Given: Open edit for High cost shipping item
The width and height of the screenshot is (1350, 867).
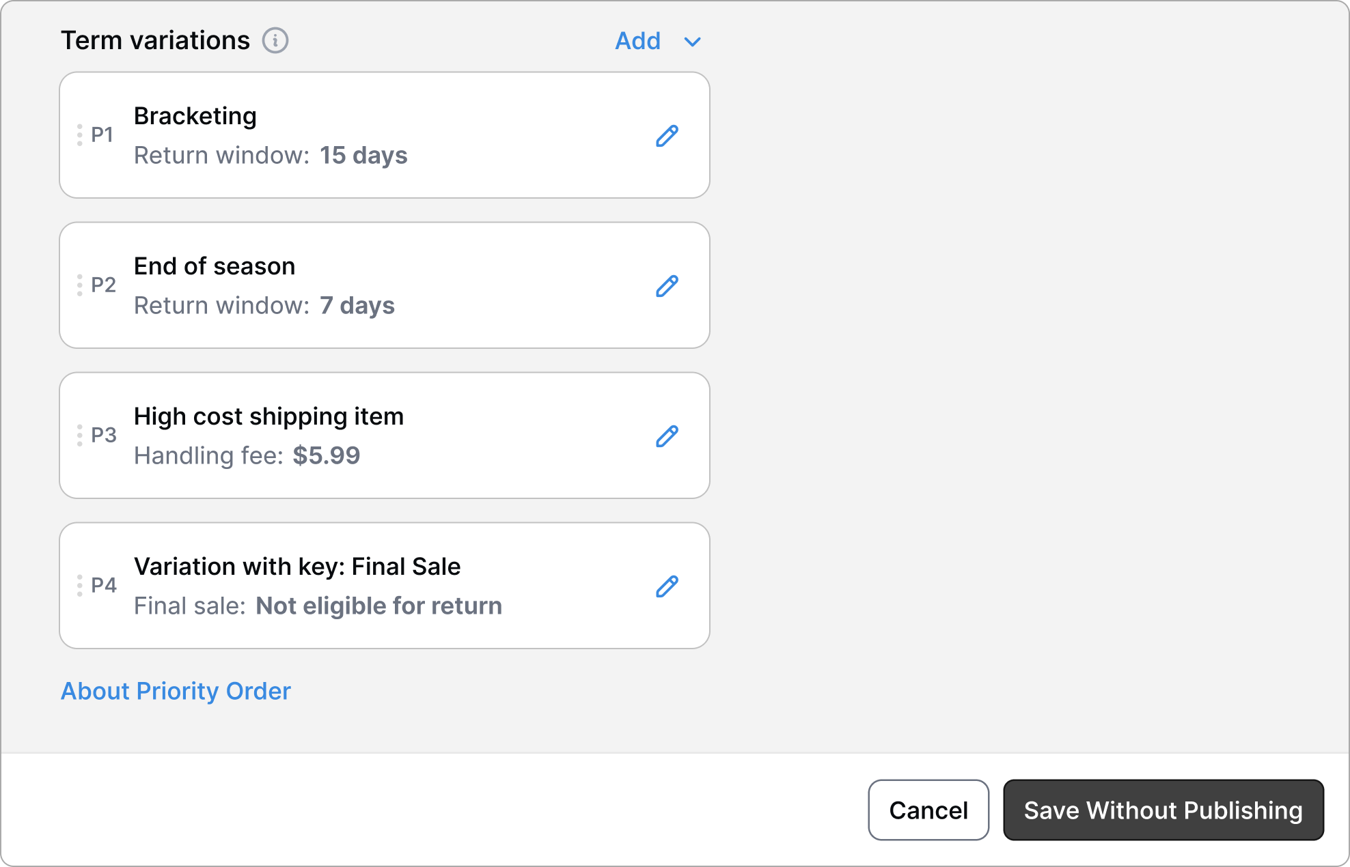Looking at the screenshot, I should 667,436.
